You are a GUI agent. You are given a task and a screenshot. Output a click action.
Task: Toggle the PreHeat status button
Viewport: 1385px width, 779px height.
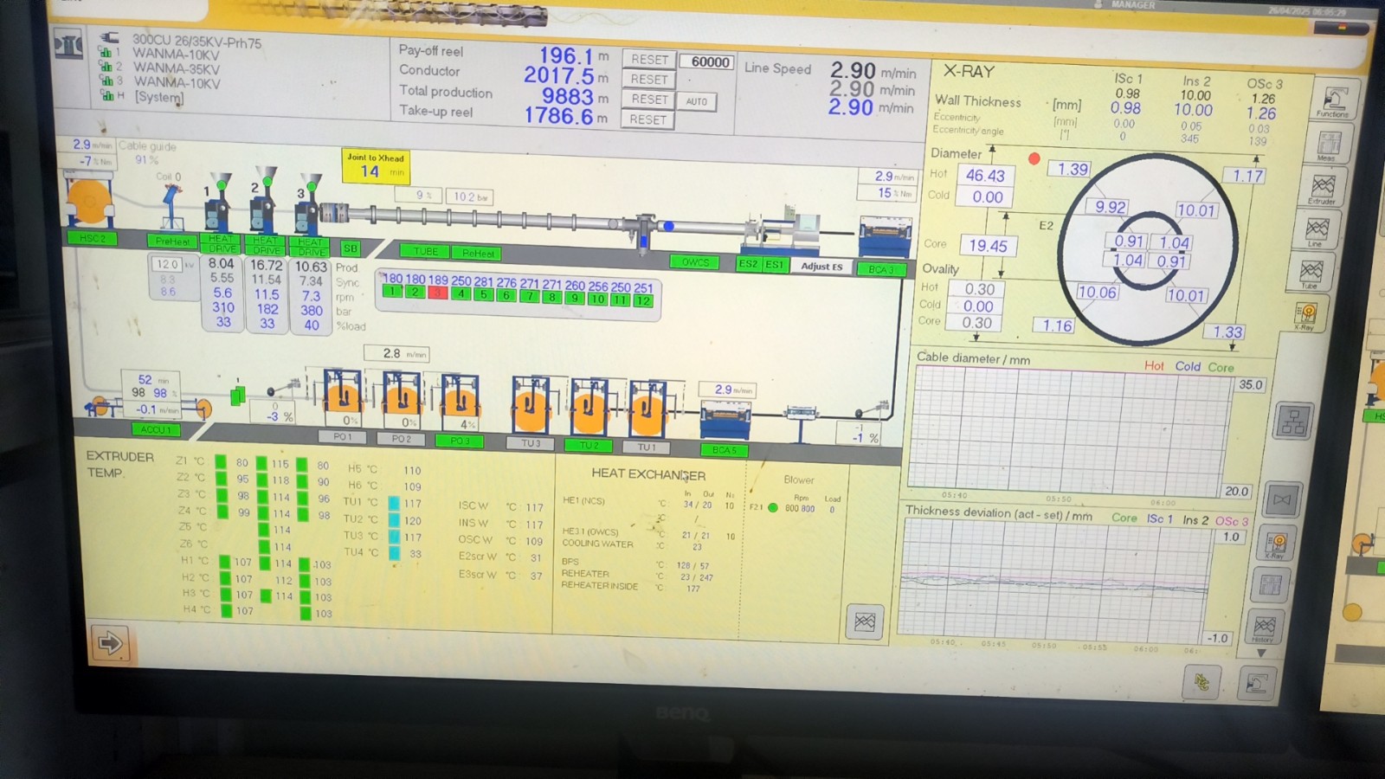click(172, 241)
